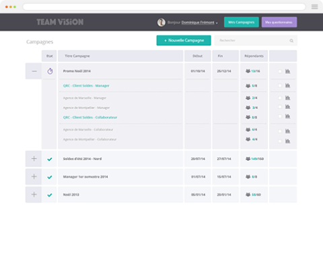Screen dimensions: 323x266
Task: Sort by Etat column header
Action: click(x=49, y=56)
